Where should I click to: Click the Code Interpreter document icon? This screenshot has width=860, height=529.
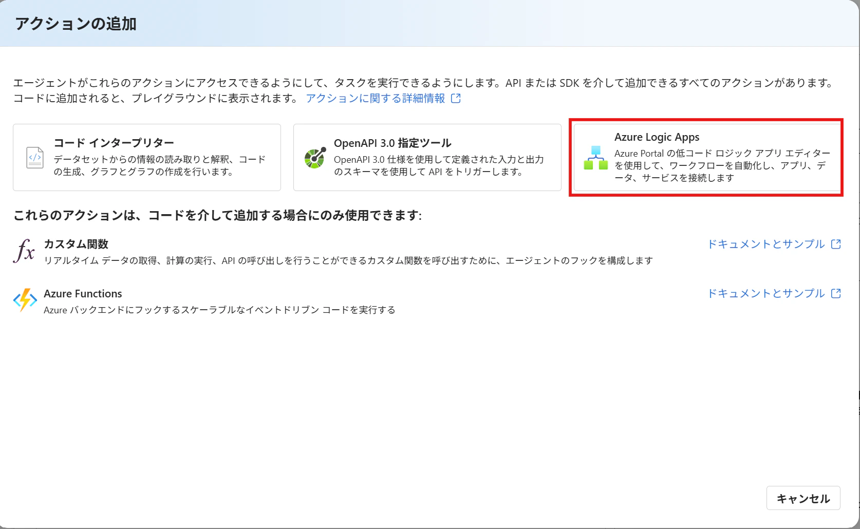[35, 158]
